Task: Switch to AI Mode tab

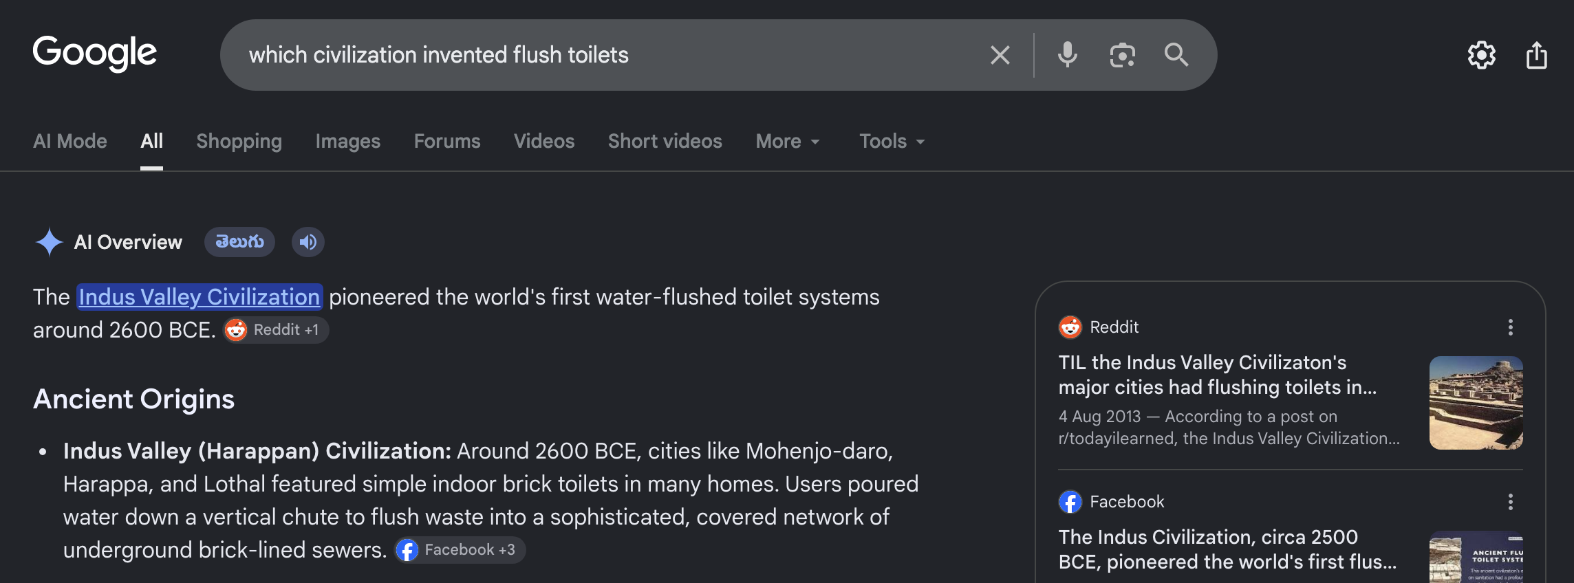Action: point(70,141)
